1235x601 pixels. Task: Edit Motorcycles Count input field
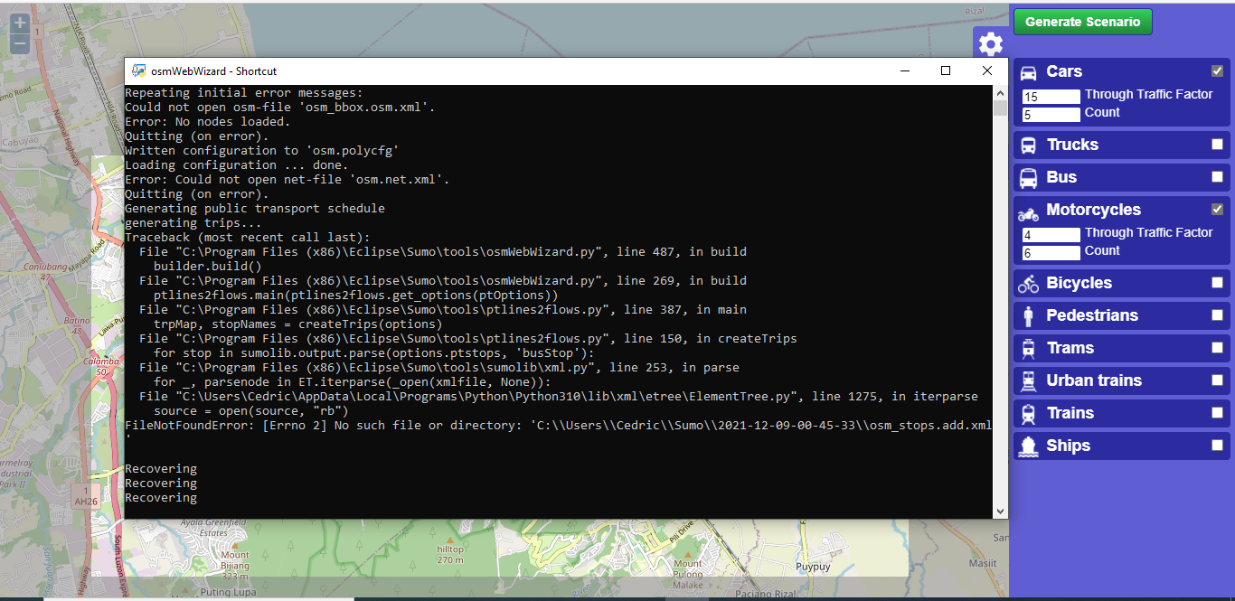pyautogui.click(x=1051, y=253)
